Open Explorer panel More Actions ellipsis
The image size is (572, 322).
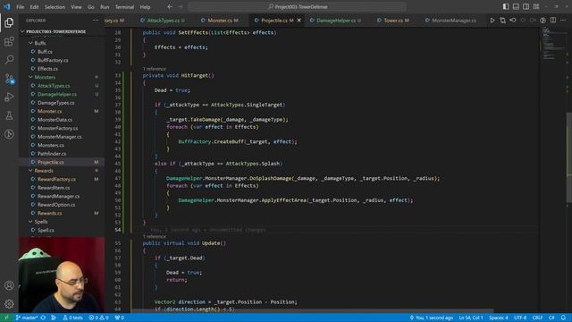pyautogui.click(x=96, y=21)
